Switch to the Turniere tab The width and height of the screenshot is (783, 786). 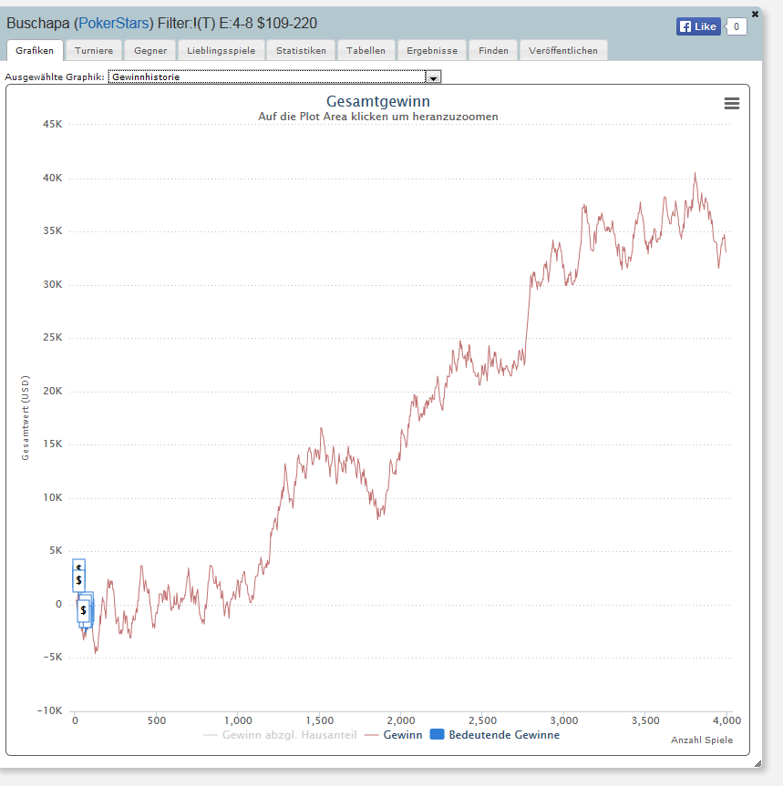click(94, 51)
